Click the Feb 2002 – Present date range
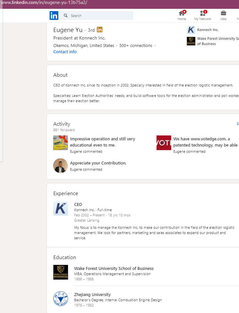239x313 pixels. pyautogui.click(x=89, y=215)
